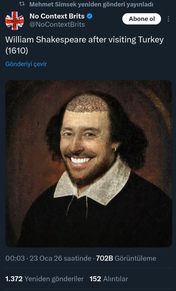Click the No Context Brits display name
The height and width of the screenshot is (291, 176).
click(57, 16)
